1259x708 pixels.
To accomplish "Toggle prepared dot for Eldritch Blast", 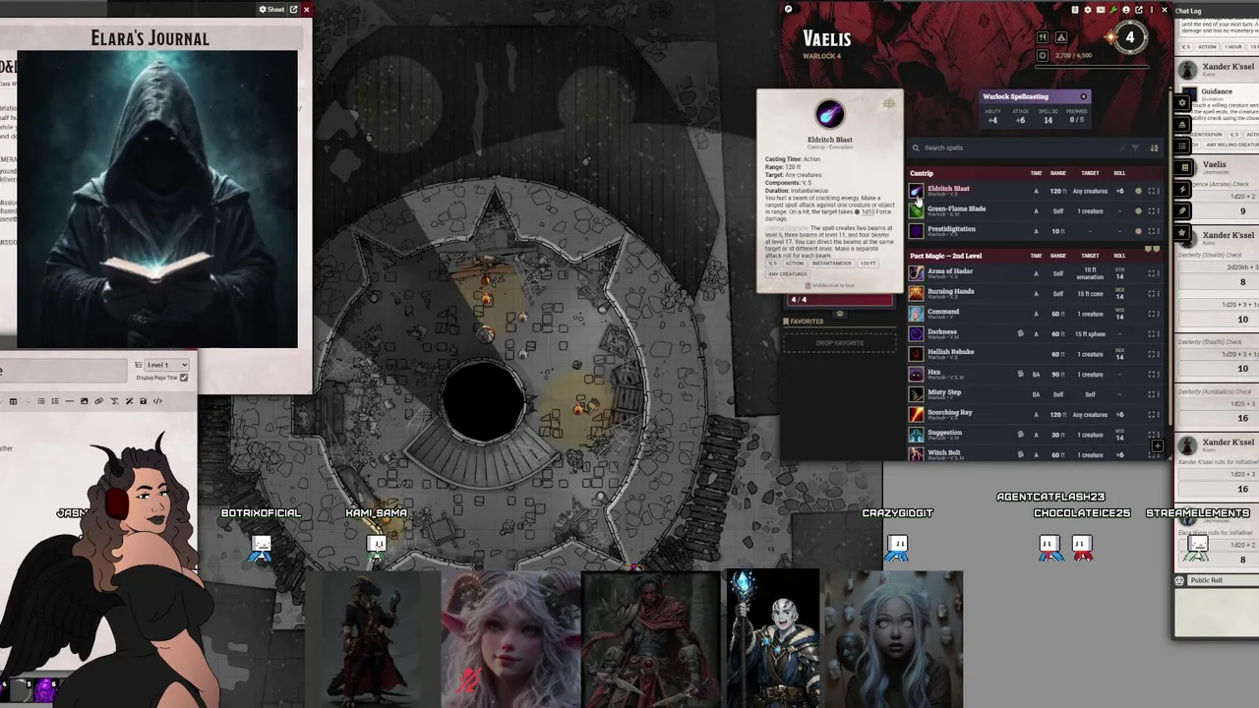I will click(x=1138, y=191).
